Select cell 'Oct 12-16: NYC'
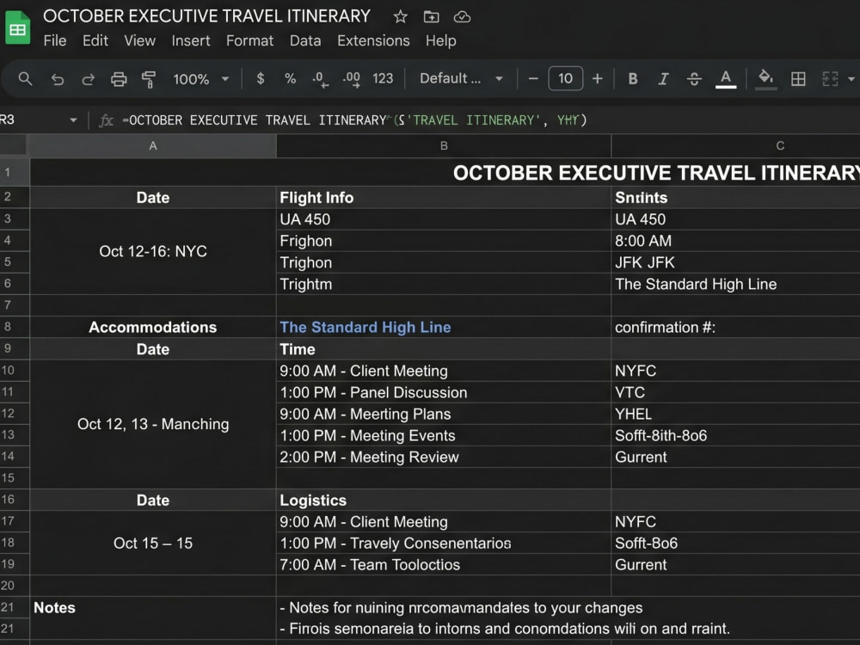This screenshot has width=860, height=645. coord(153,251)
